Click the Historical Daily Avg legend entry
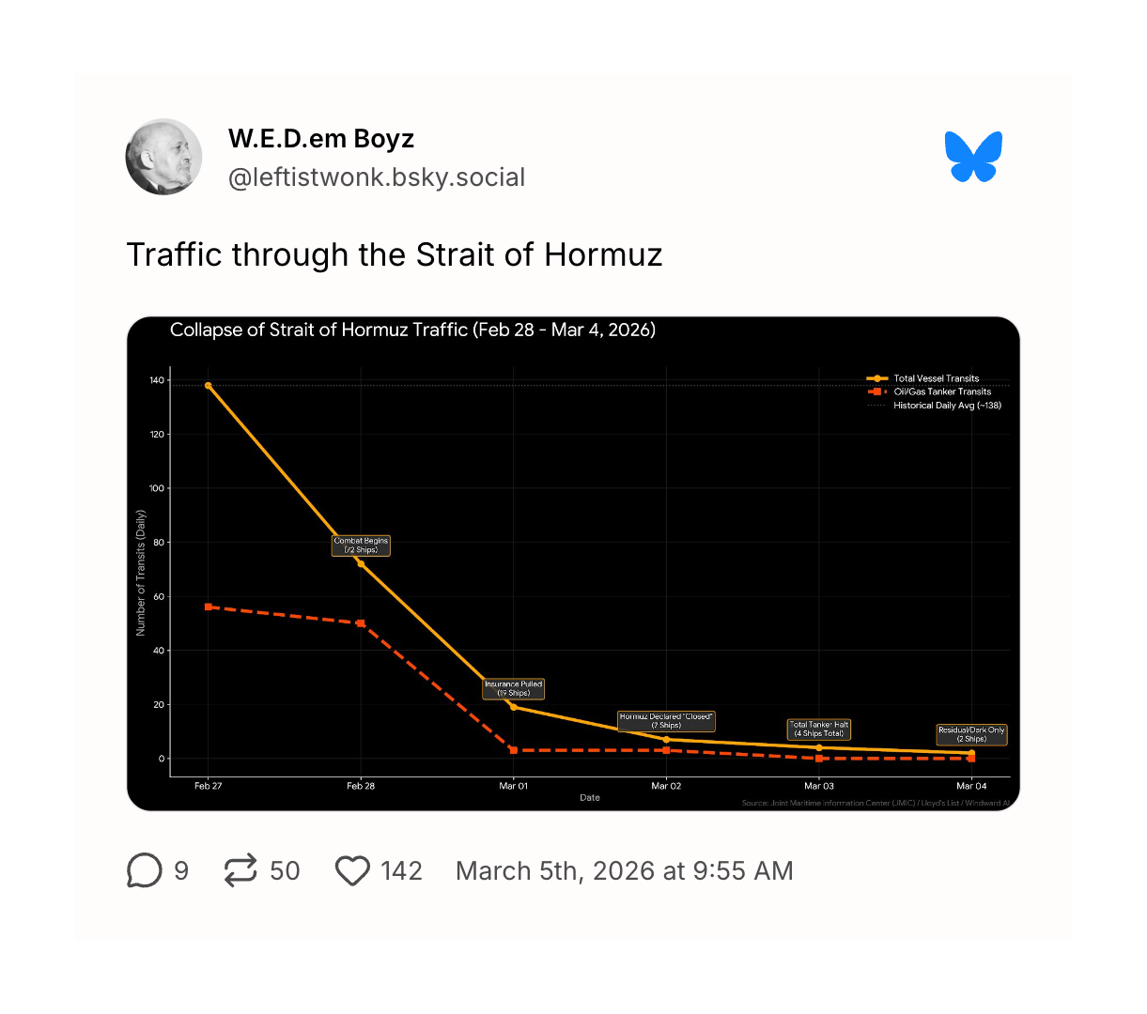Viewport: 1147px width, 1014px height. tap(947, 406)
